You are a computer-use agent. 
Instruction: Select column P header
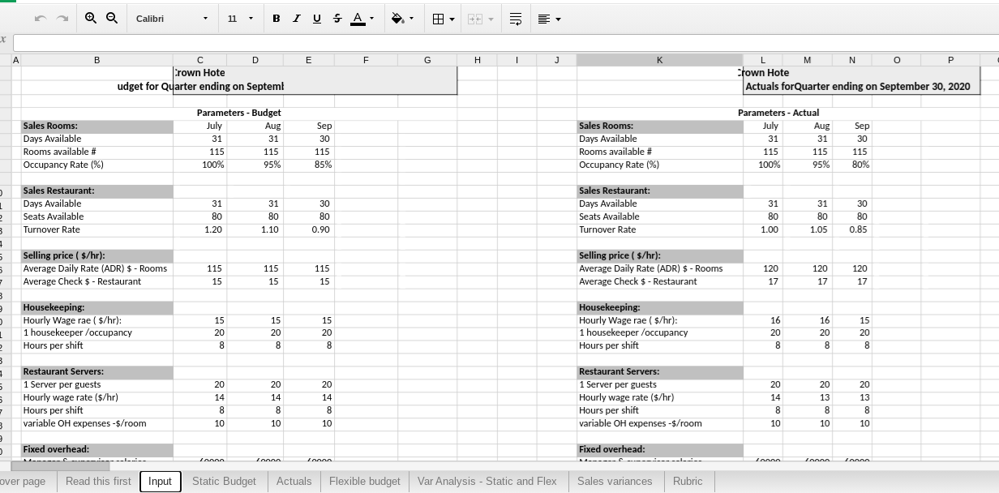950,60
